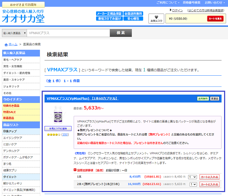Select 男性・女性機能 in the sidebar
Image resolution: width=228 pixels, height=196 pixels.
click(x=21, y=66)
